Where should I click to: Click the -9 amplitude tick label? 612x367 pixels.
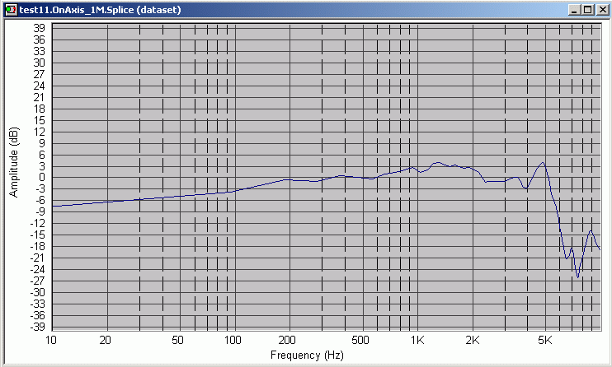(40, 211)
